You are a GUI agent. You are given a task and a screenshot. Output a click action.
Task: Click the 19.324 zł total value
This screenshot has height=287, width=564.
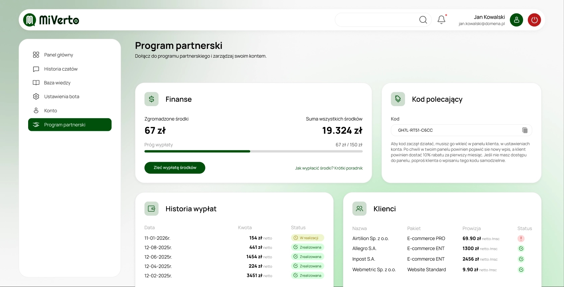(x=342, y=131)
